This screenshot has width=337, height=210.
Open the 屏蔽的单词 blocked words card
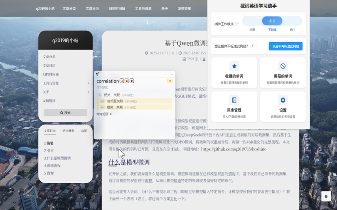point(283,72)
